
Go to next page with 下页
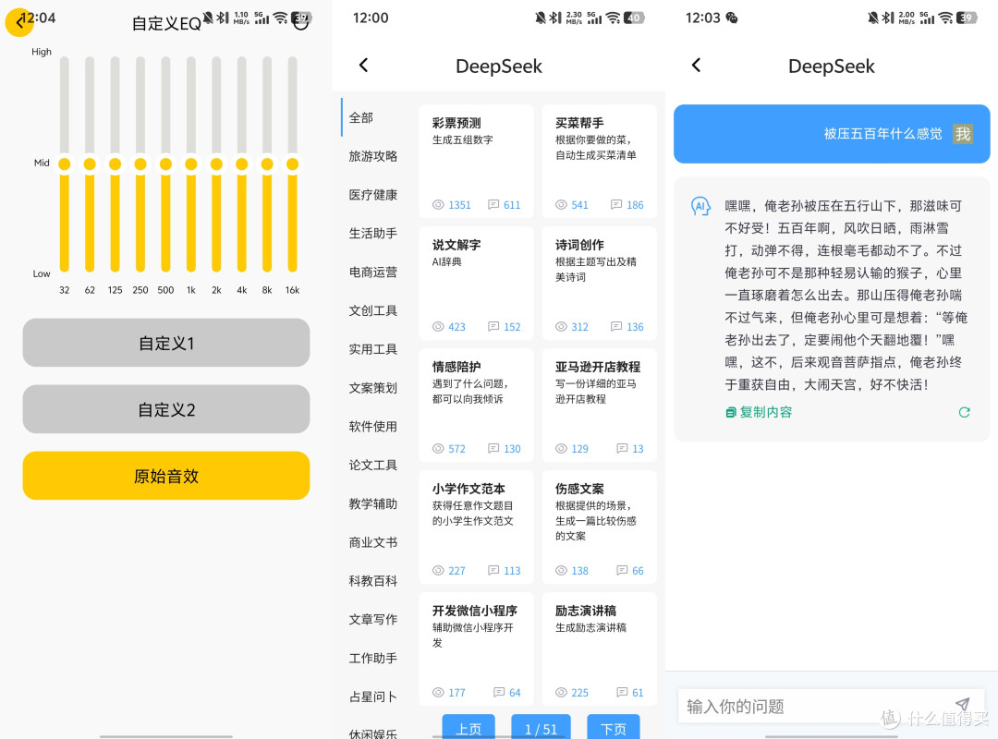click(x=613, y=728)
